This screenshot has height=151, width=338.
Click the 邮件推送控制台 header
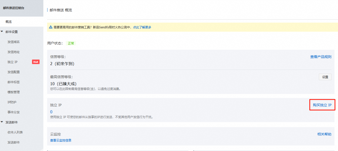[x=14, y=8]
